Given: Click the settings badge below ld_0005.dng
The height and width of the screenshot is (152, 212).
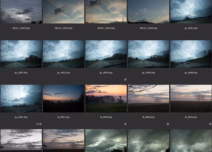Looking at the screenshot, I should point(125,124).
